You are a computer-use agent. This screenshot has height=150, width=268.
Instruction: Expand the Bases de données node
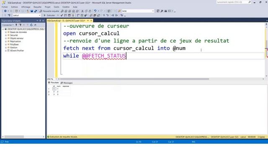pos(6,32)
